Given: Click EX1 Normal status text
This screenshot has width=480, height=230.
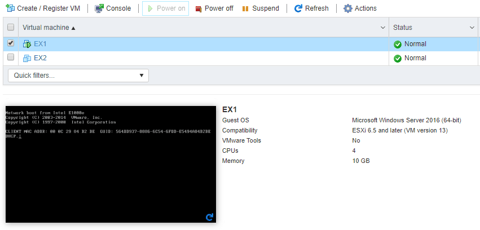Looking at the screenshot, I should (x=415, y=44).
